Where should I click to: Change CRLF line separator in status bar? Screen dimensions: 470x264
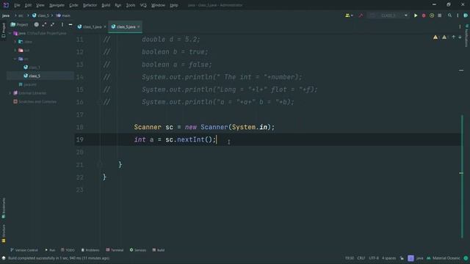point(361,258)
